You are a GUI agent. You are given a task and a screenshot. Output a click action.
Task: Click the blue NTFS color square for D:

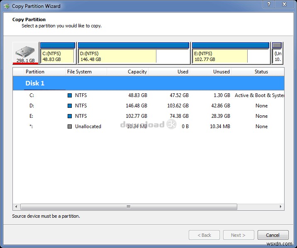[x=70, y=106]
